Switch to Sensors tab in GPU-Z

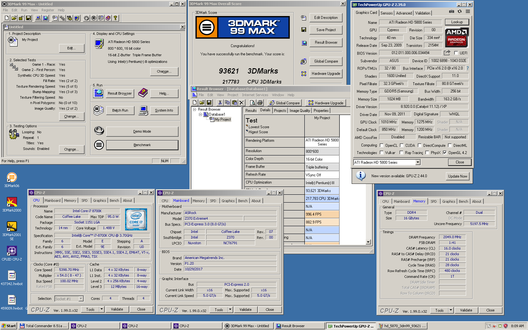[x=387, y=13]
